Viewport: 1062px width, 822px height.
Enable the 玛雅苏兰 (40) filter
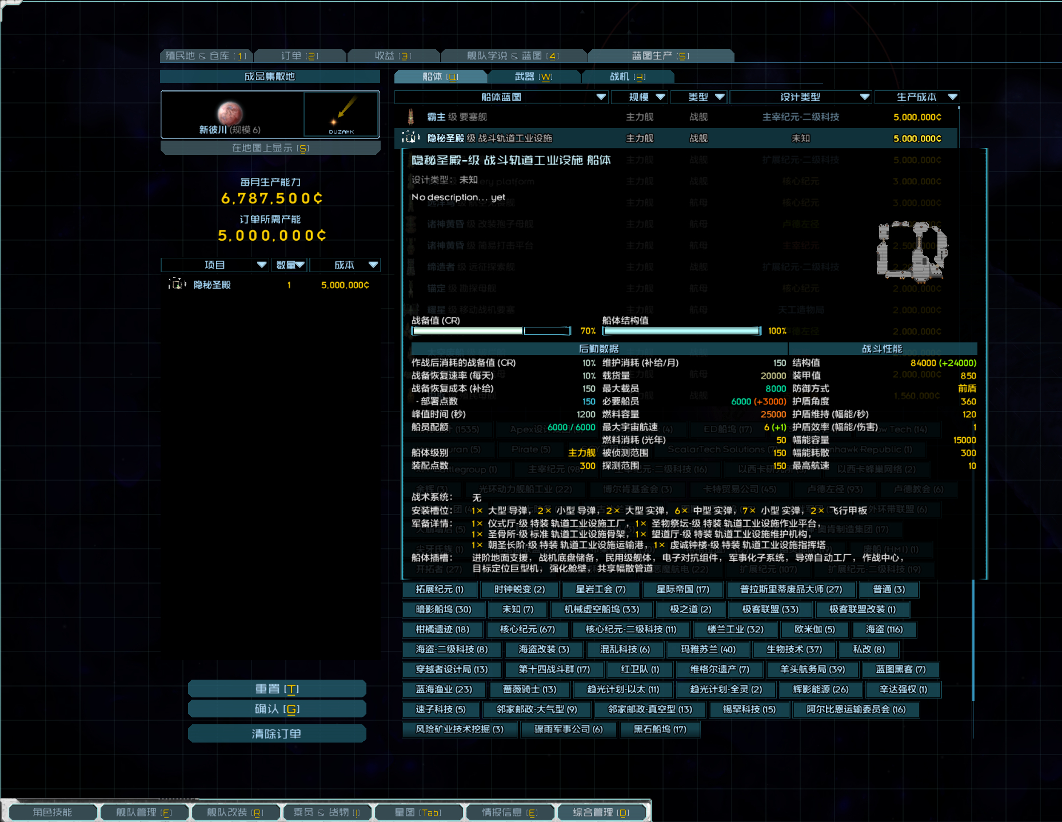coord(708,649)
